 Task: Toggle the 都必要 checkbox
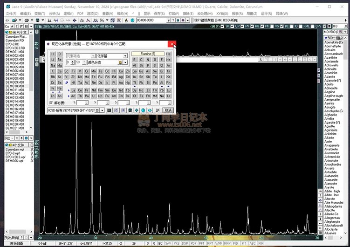click(x=51, y=103)
